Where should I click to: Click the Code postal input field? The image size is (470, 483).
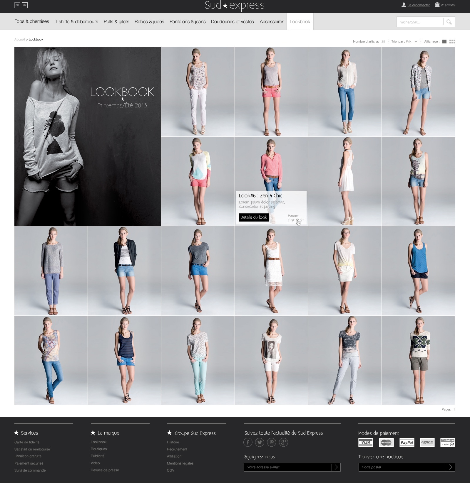tap(402, 467)
